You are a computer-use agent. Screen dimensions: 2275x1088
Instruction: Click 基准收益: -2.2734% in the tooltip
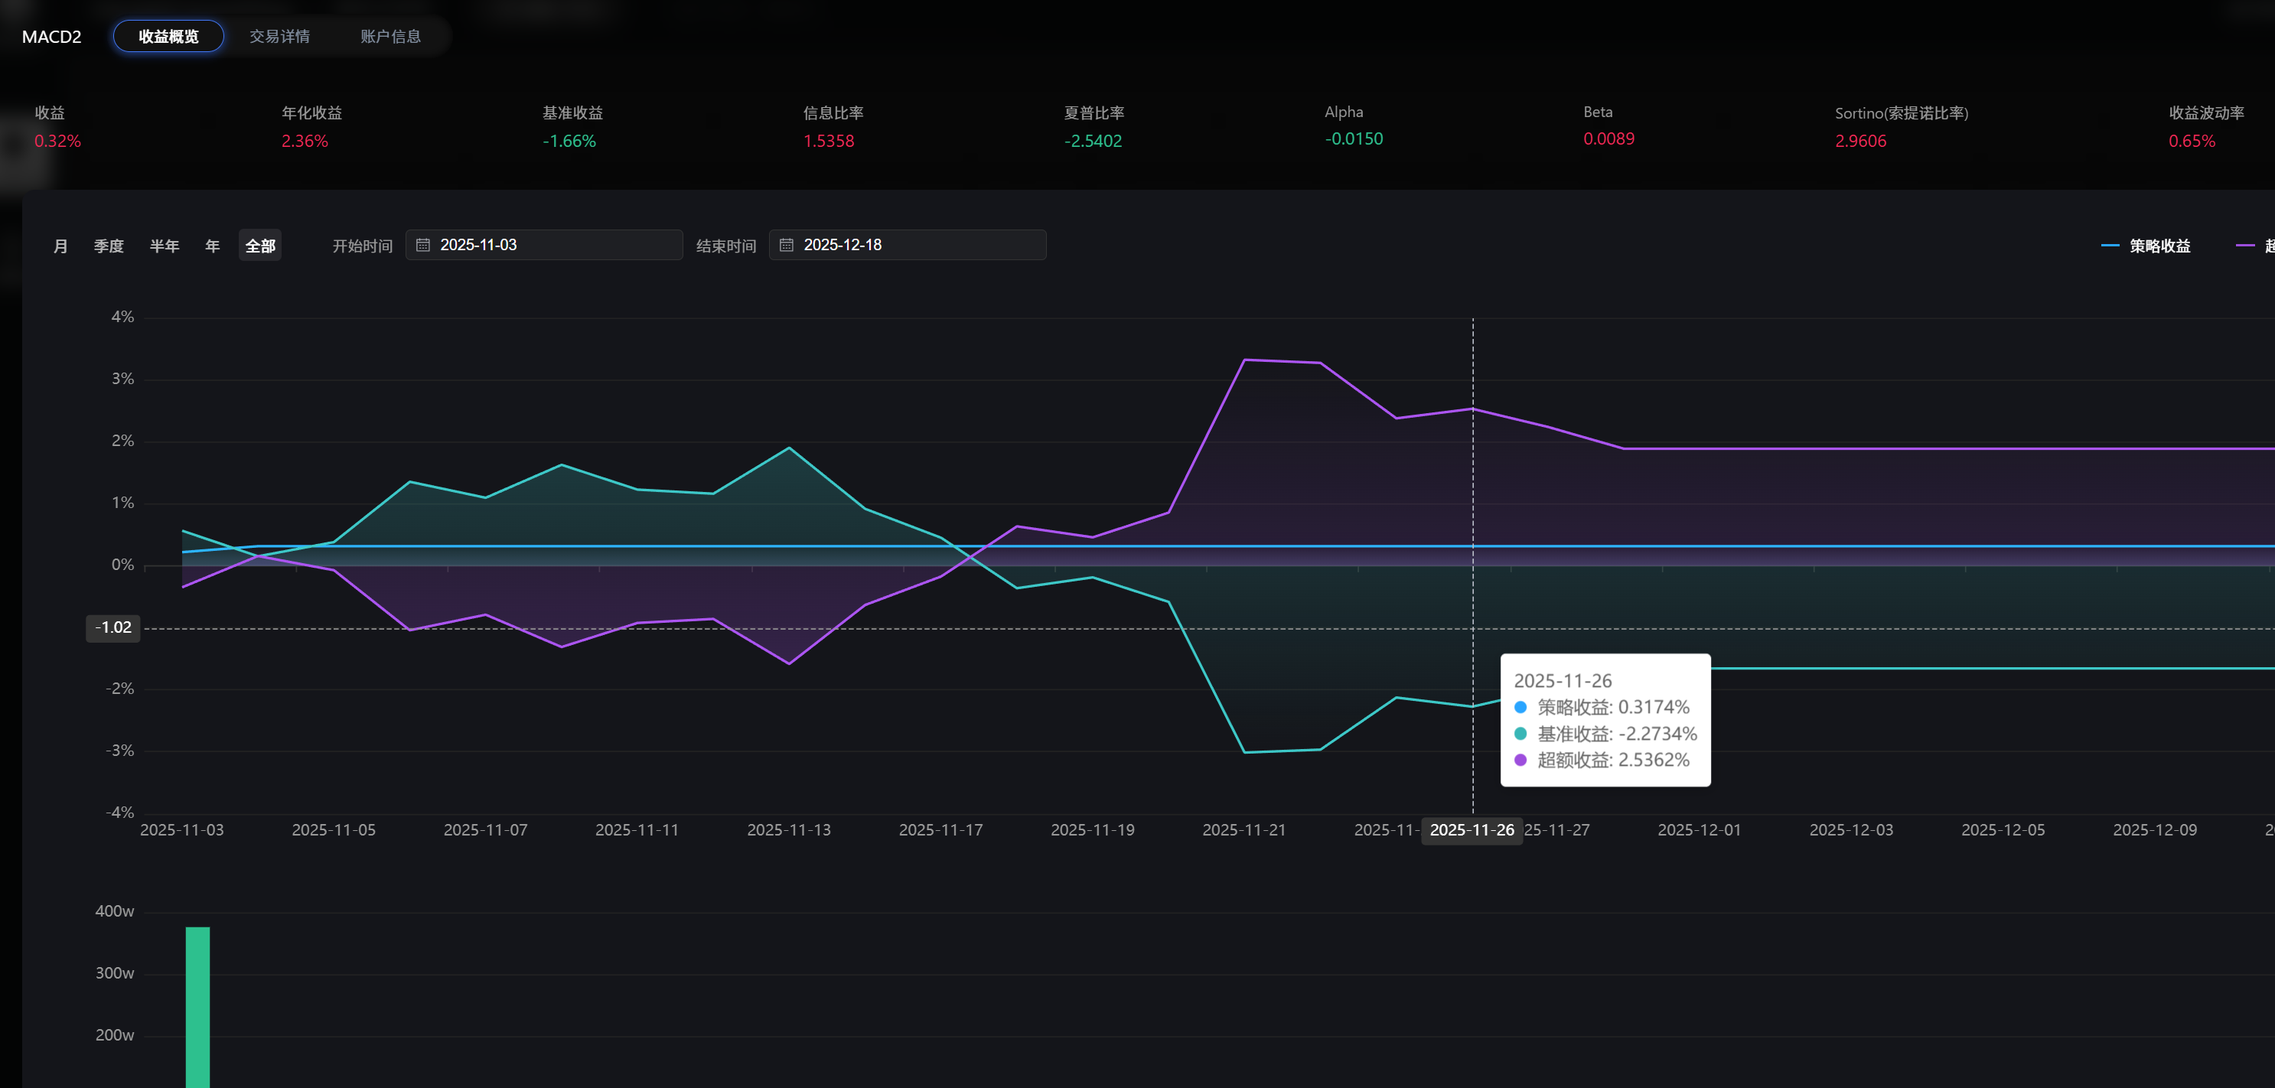[1606, 734]
